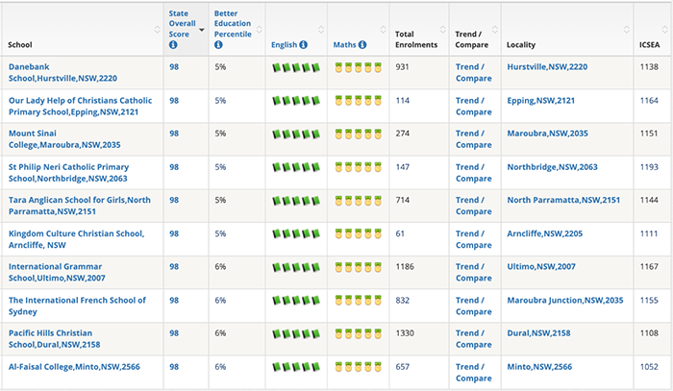
Task: Open The International French School of Sydney
Action: pos(77,306)
